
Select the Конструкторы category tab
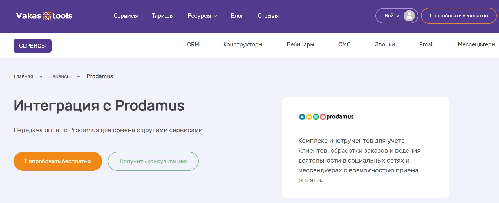click(x=243, y=44)
